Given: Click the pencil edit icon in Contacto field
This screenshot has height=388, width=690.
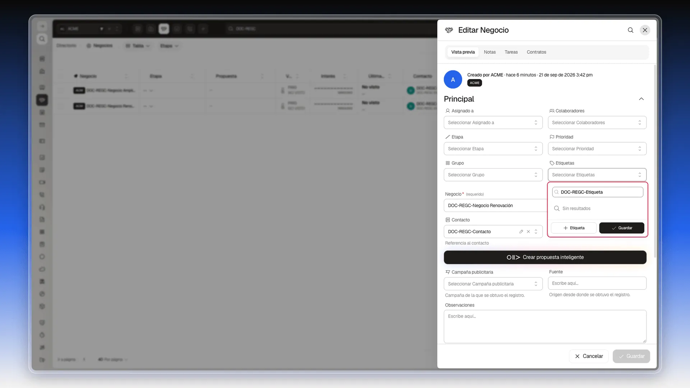Looking at the screenshot, I should 521,232.
